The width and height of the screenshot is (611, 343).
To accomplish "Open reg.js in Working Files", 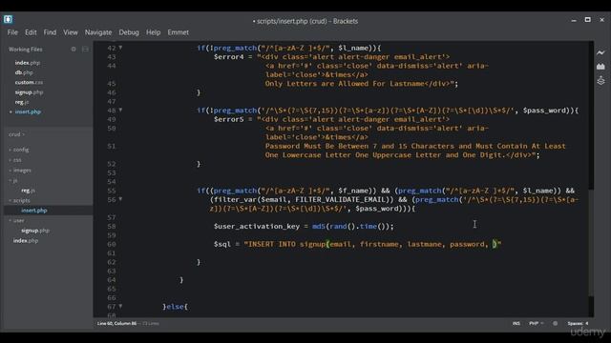I will click(22, 102).
